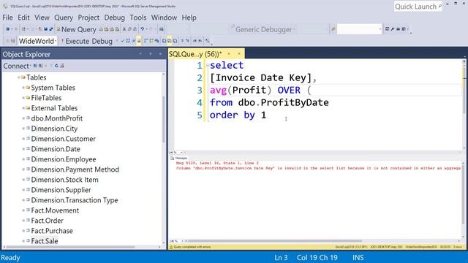Click the 'order by 1' line in editor
Screen dimensions: 468x263
coord(238,115)
